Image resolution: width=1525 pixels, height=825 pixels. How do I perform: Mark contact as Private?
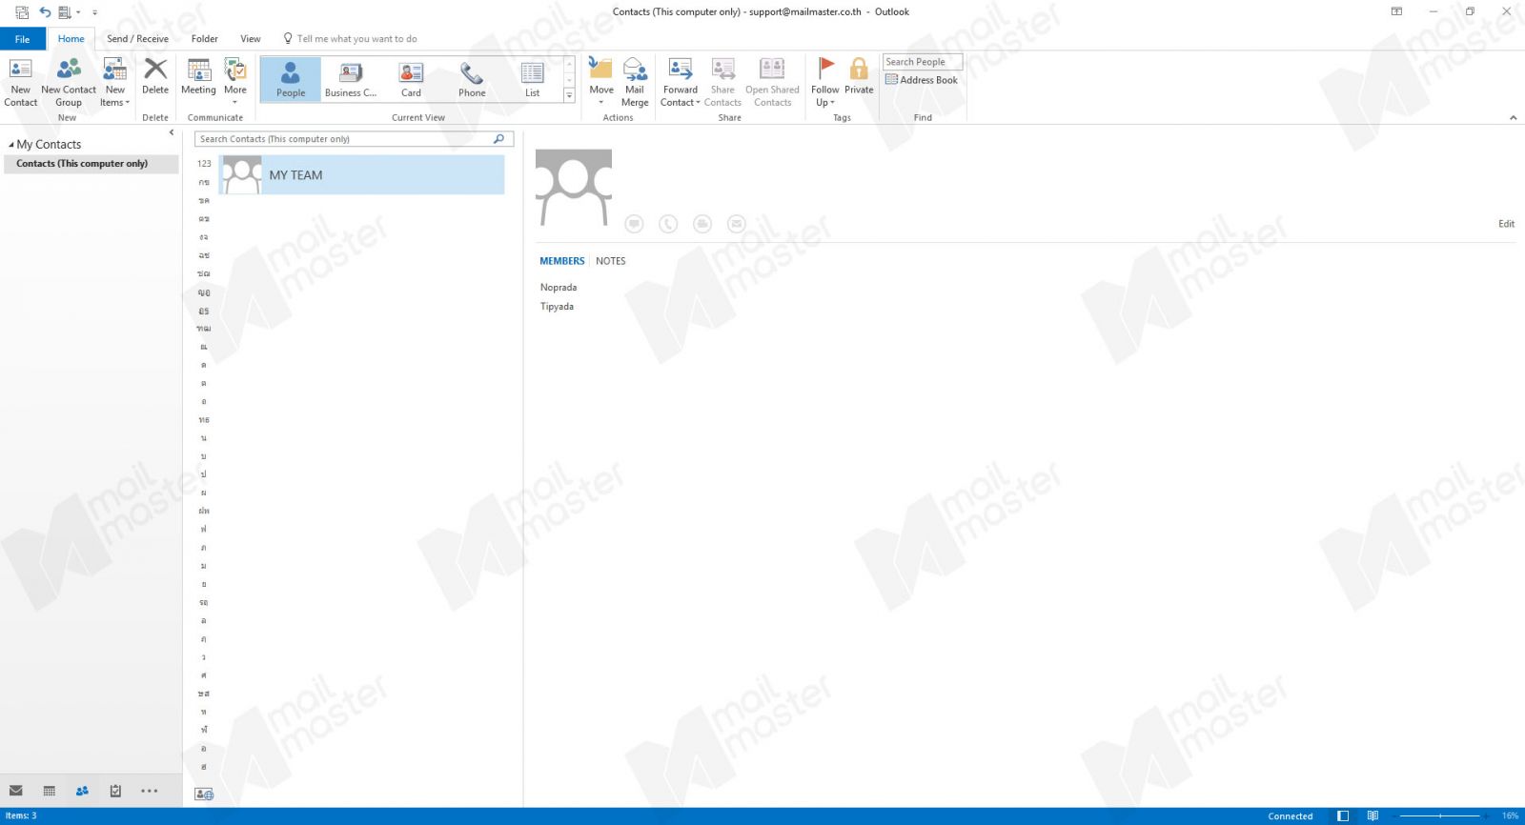coord(859,76)
